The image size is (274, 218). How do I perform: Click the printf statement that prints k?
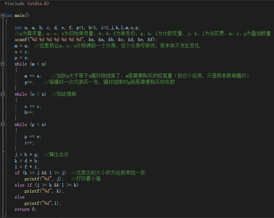(x=44, y=191)
